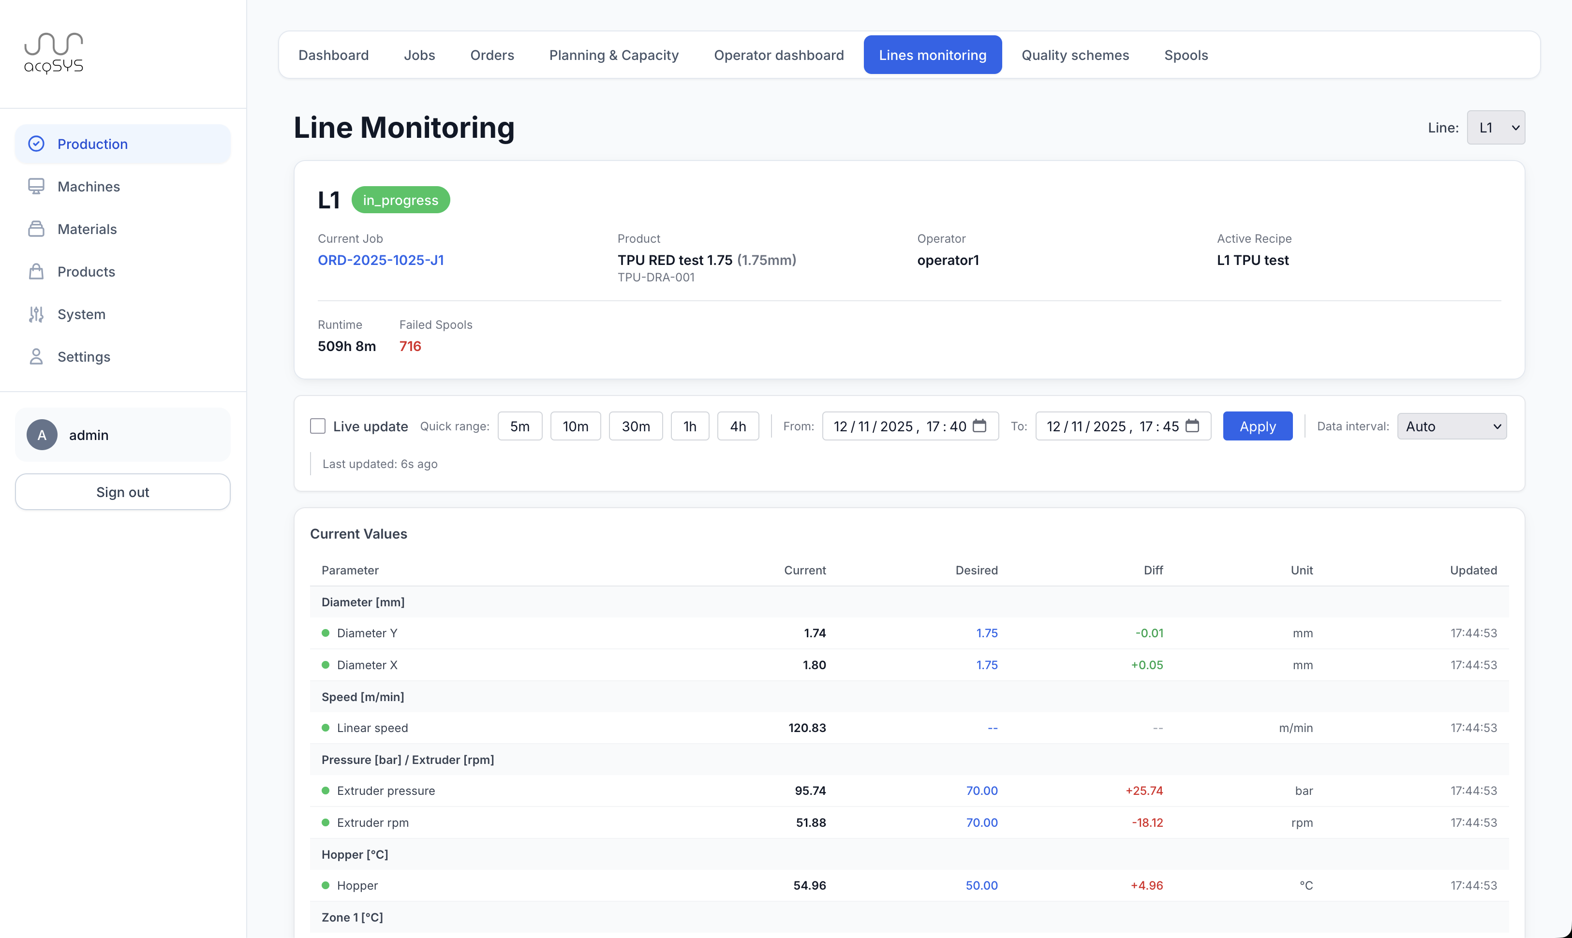Open job link ORD-2025-1025-J1
This screenshot has width=1572, height=938.
pos(381,261)
